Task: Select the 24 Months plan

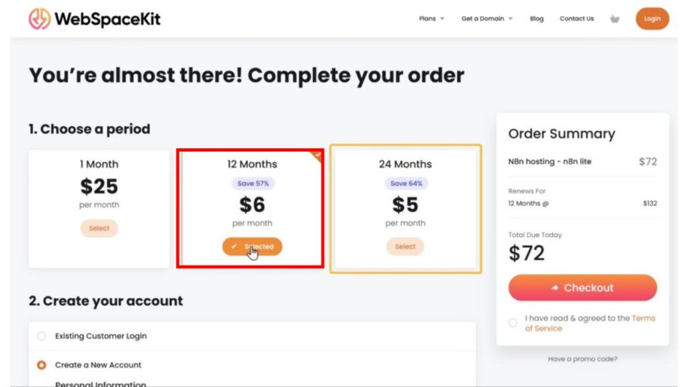Action: (x=405, y=247)
